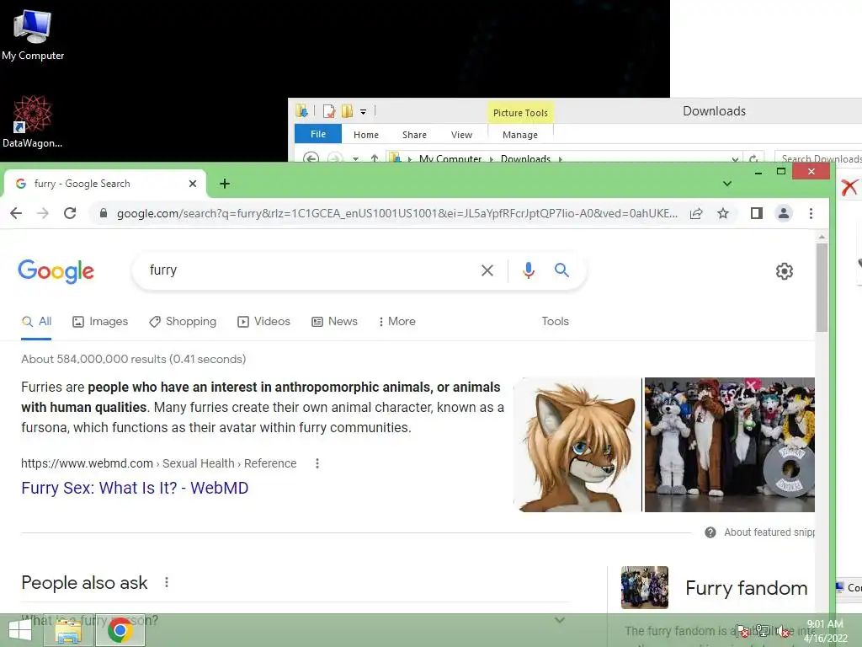Open the Furry fandom knowledge panel title
Screen dimensions: 862x647
[747, 588]
